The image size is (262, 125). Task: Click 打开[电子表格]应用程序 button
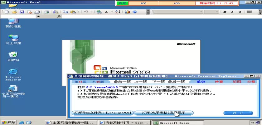coord(164,113)
